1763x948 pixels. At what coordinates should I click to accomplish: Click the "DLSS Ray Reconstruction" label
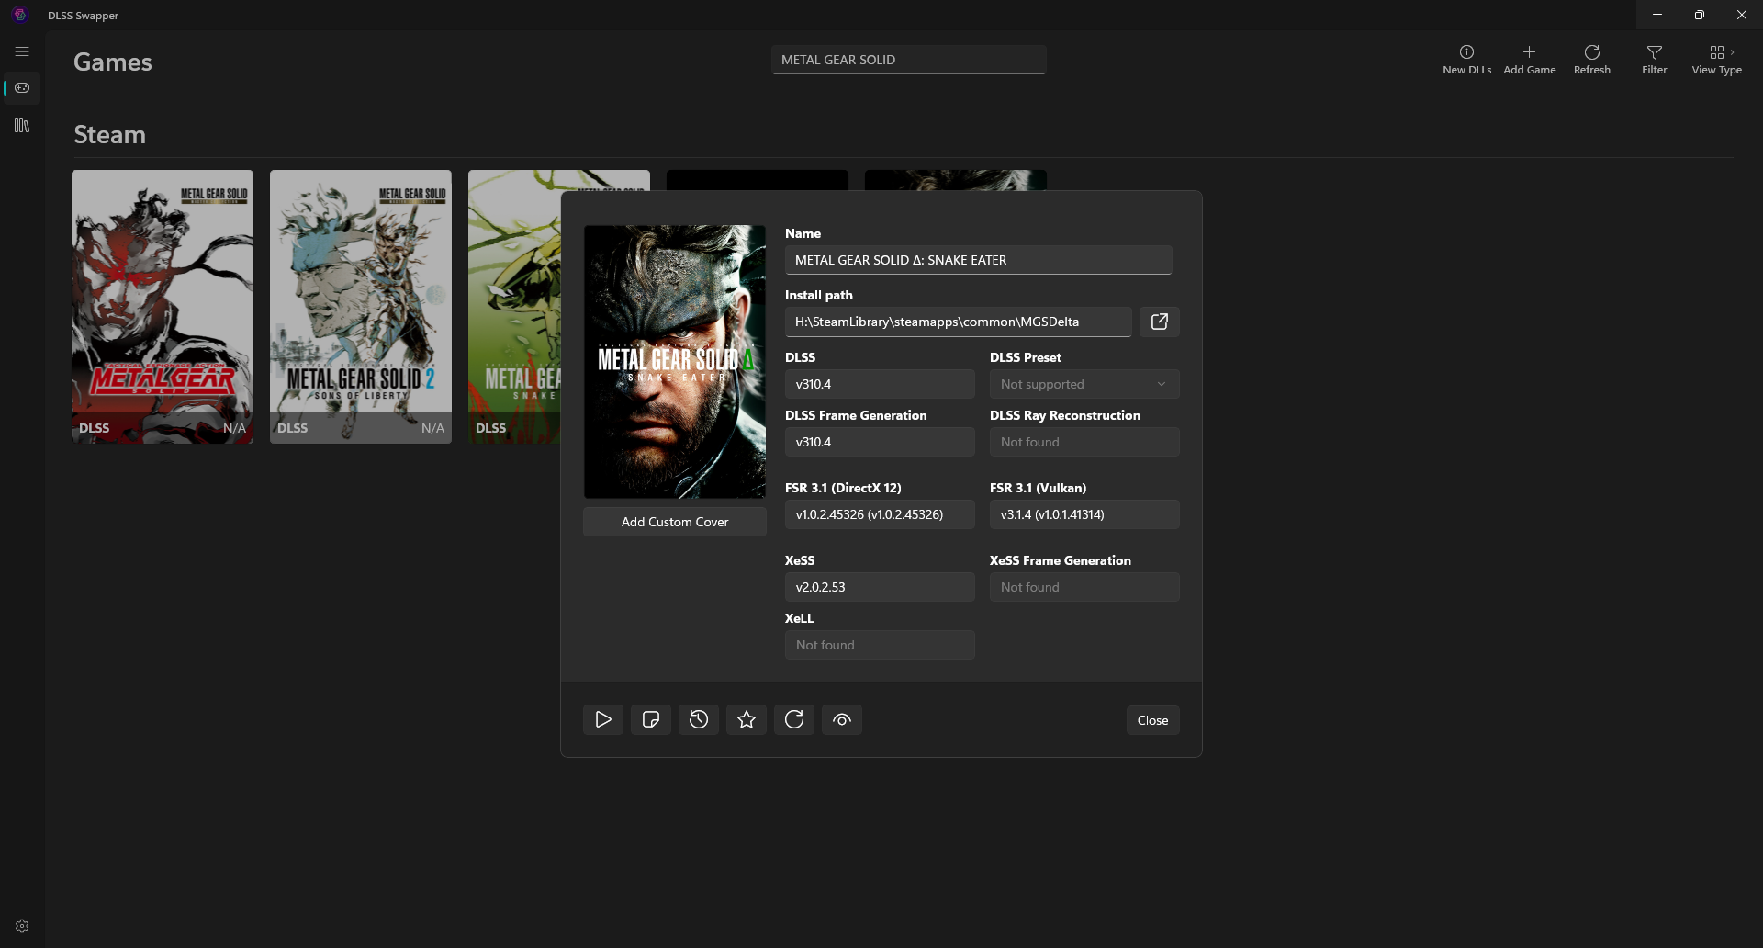[1065, 415]
